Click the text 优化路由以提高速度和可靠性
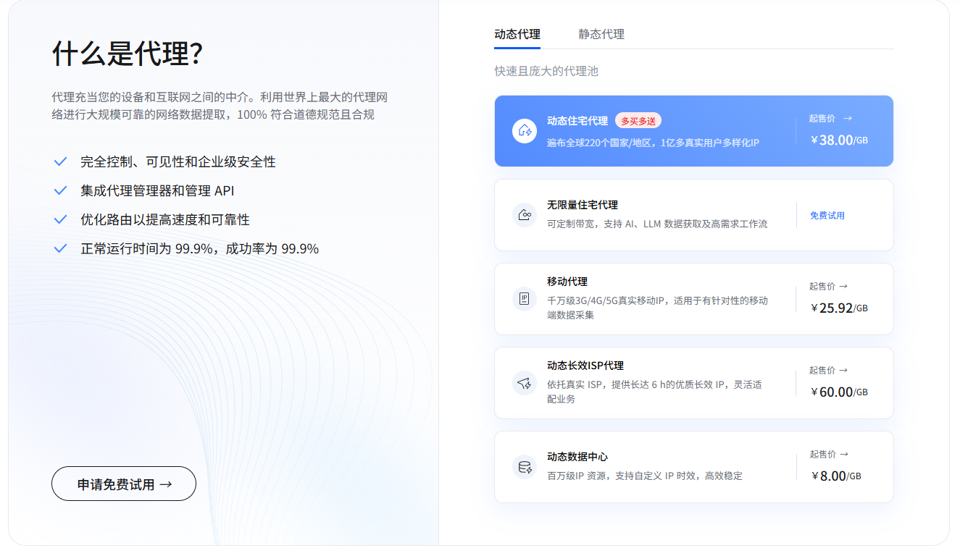960x548 pixels. [165, 219]
